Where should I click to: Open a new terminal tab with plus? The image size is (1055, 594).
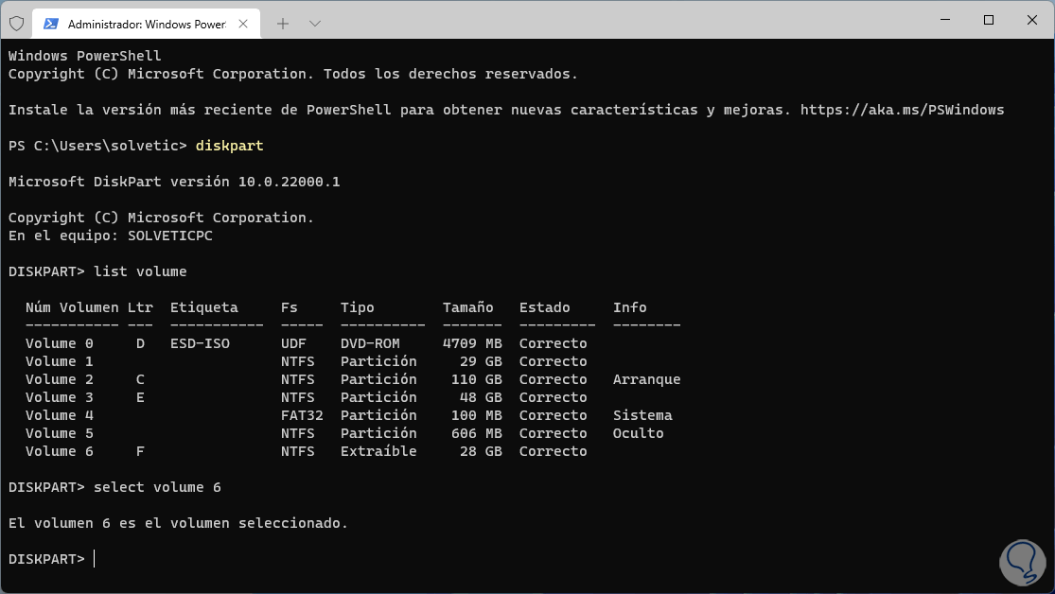click(x=282, y=23)
